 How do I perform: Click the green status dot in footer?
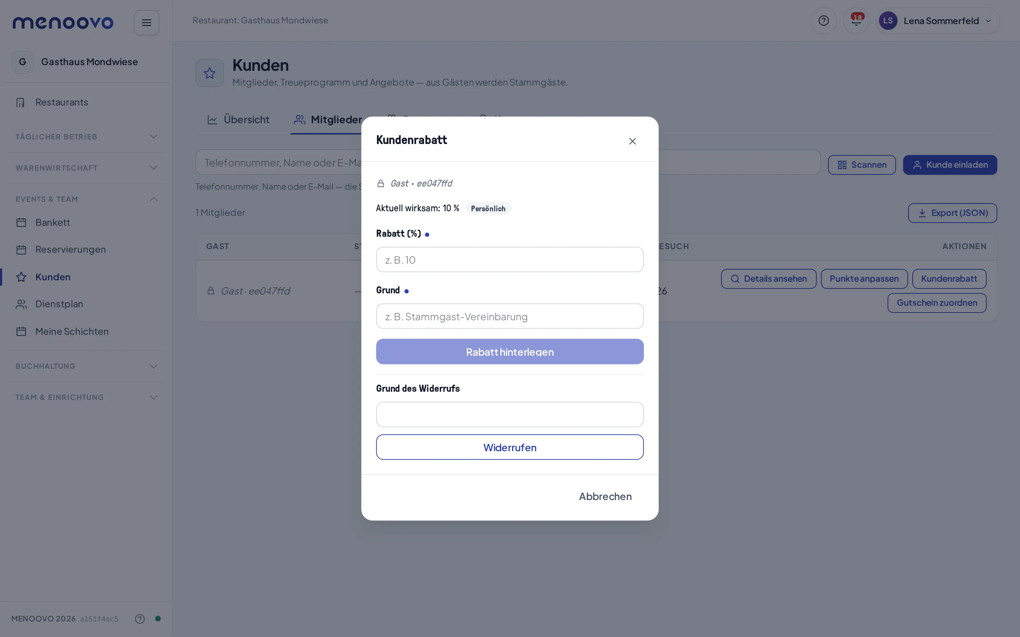coord(158,619)
